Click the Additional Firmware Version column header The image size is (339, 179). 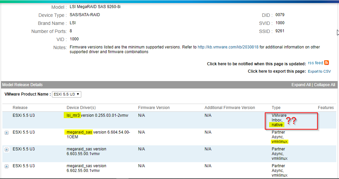point(230,108)
